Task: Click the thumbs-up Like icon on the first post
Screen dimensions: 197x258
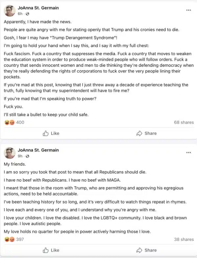Action: pyautogui.click(x=45, y=133)
